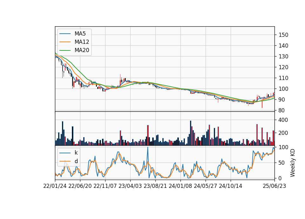Image resolution: width=305 pixels, height=219 pixels.
Task: Click the 22/11/07 date label
Action: tap(105, 186)
